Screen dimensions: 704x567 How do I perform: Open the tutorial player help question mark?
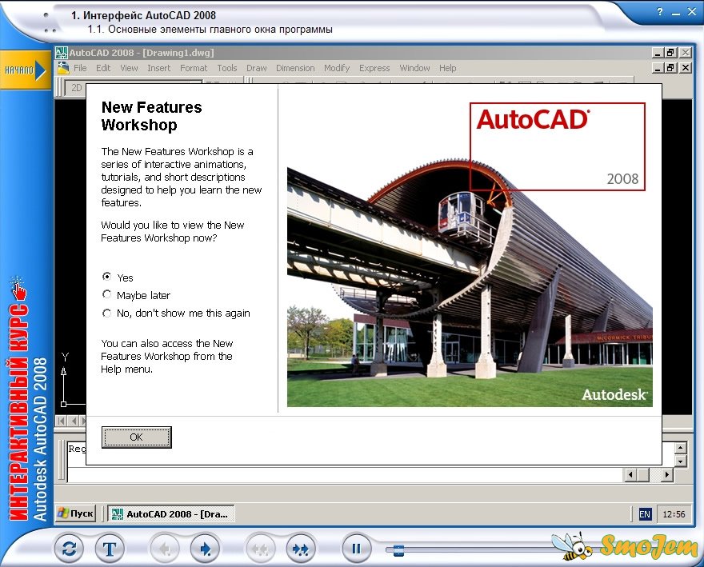(659, 12)
